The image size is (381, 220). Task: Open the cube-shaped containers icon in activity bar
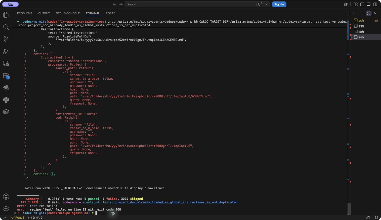pyautogui.click(x=6, y=112)
